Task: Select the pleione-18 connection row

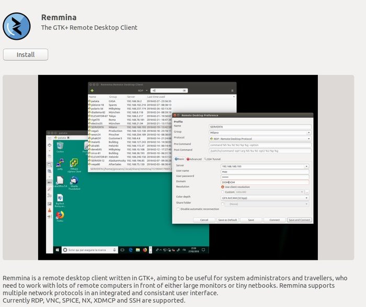Action: 130,105
